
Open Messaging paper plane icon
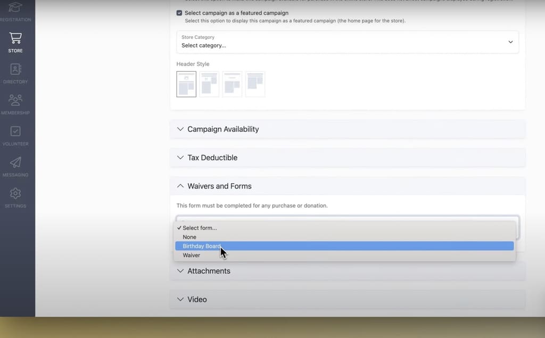pyautogui.click(x=15, y=162)
